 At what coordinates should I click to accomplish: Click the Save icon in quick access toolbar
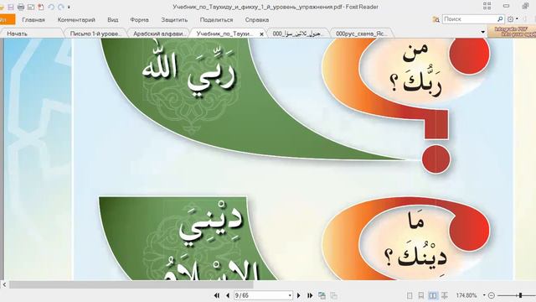[11, 7]
